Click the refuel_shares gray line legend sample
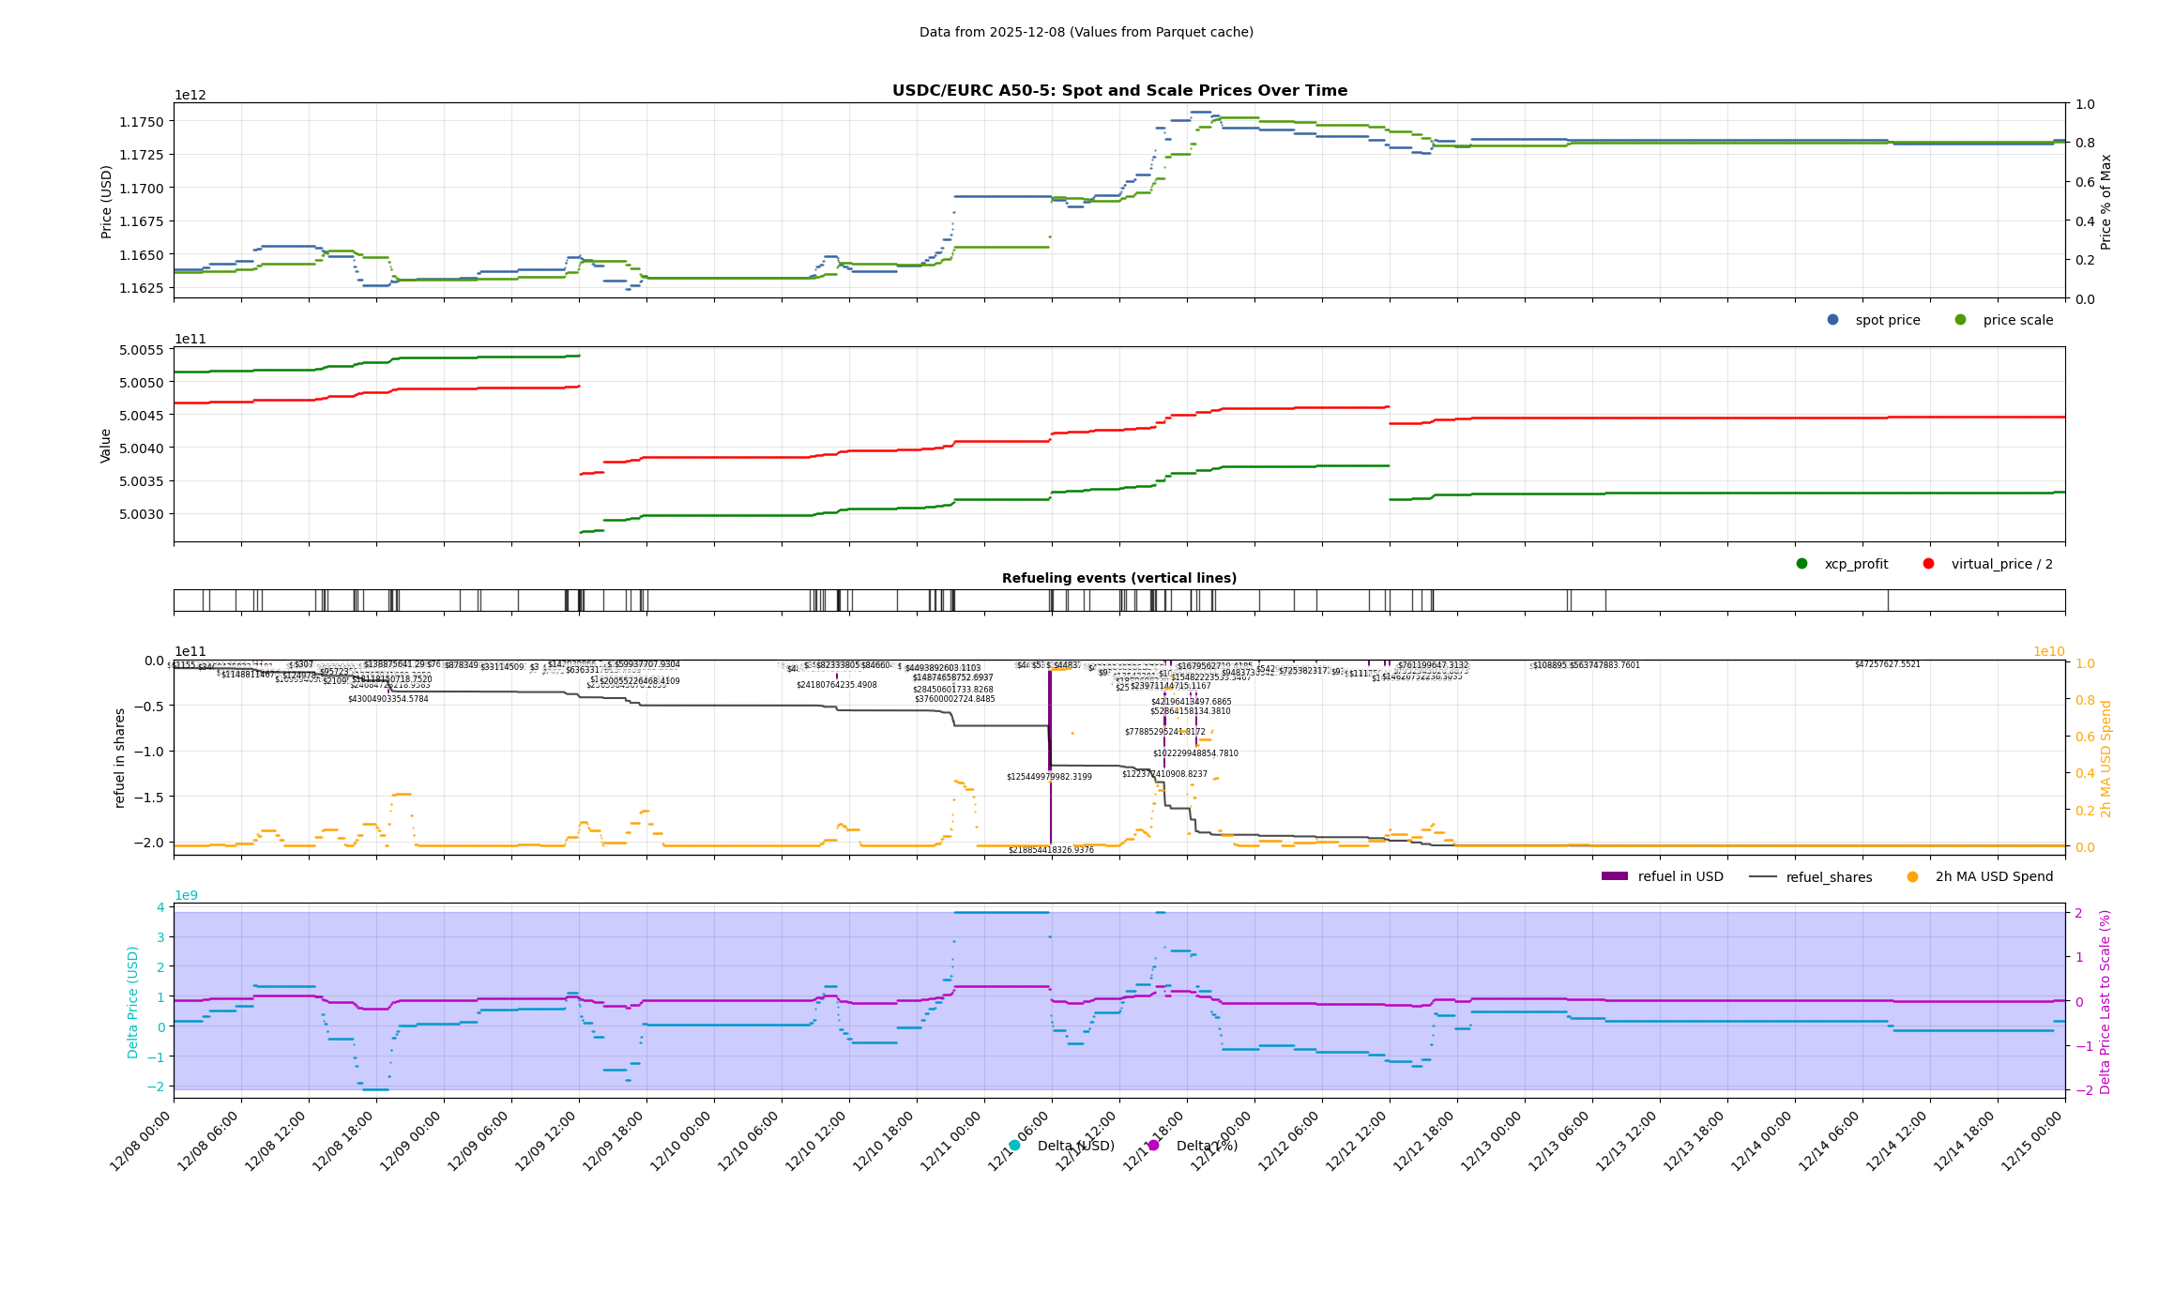 [1762, 877]
